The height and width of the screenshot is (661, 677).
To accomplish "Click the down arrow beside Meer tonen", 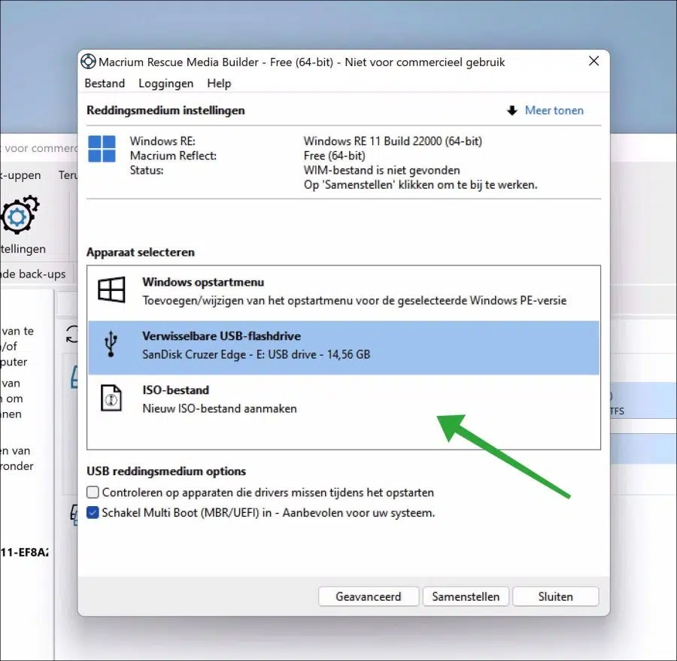I will pos(512,111).
